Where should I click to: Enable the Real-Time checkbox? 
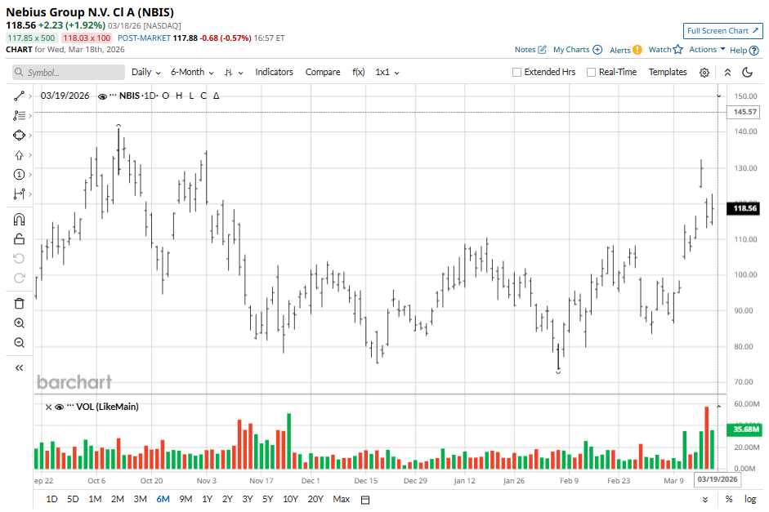point(591,72)
